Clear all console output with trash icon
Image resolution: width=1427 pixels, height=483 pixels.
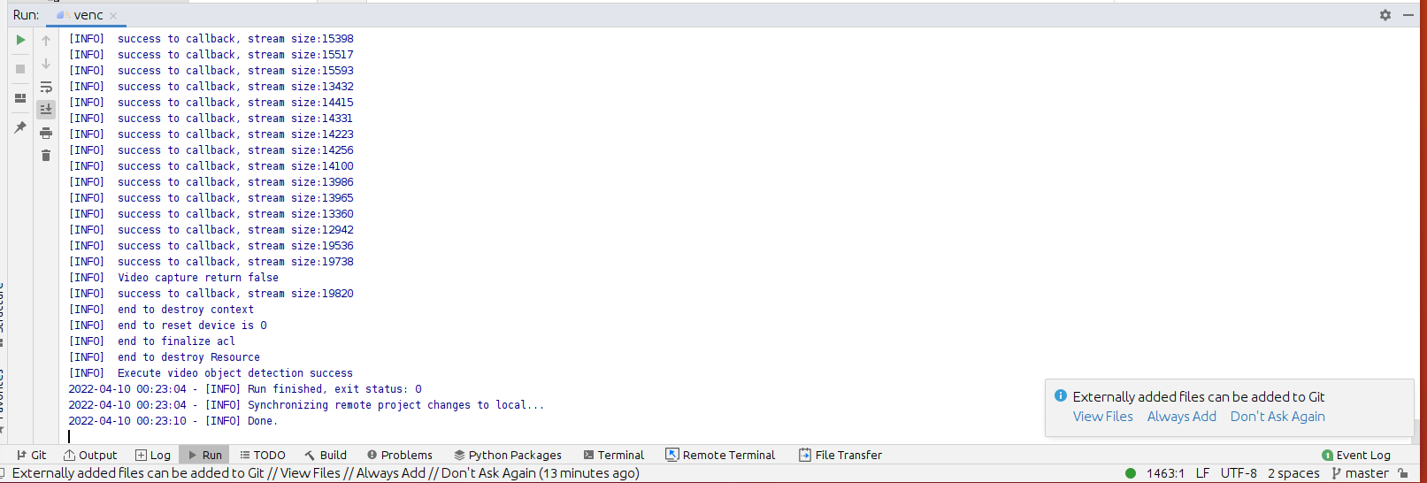[x=46, y=156]
